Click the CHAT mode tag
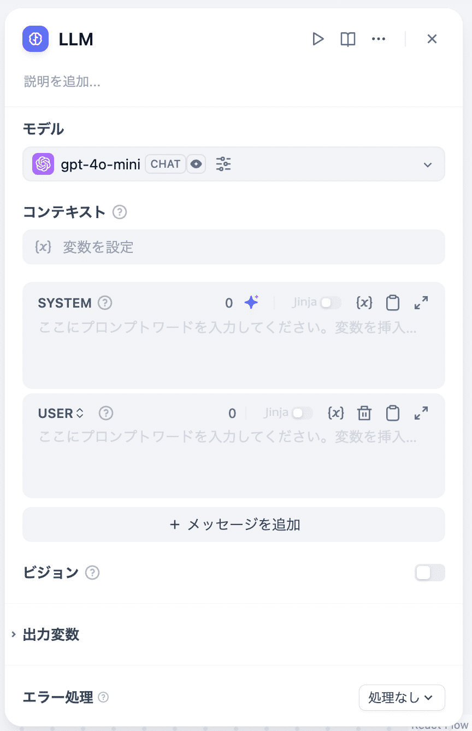The image size is (472, 731). click(166, 164)
